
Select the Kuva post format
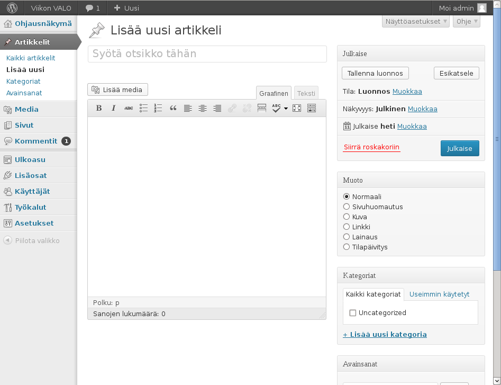(x=347, y=217)
